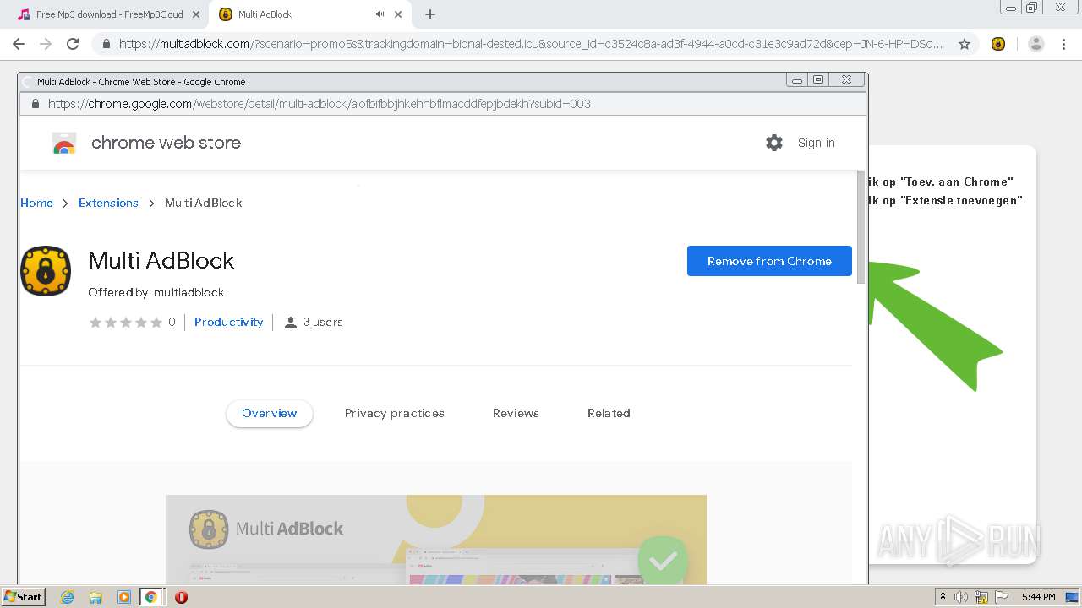The height and width of the screenshot is (608, 1082).
Task: Click the Multi AdBlock promotional screenshot
Action: [x=436, y=540]
